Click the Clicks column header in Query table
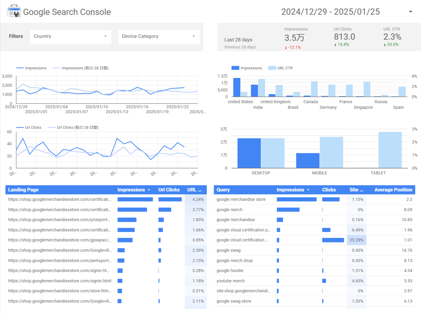 pos(329,190)
